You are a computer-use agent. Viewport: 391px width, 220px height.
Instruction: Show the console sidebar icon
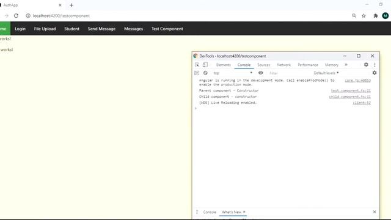197,73
